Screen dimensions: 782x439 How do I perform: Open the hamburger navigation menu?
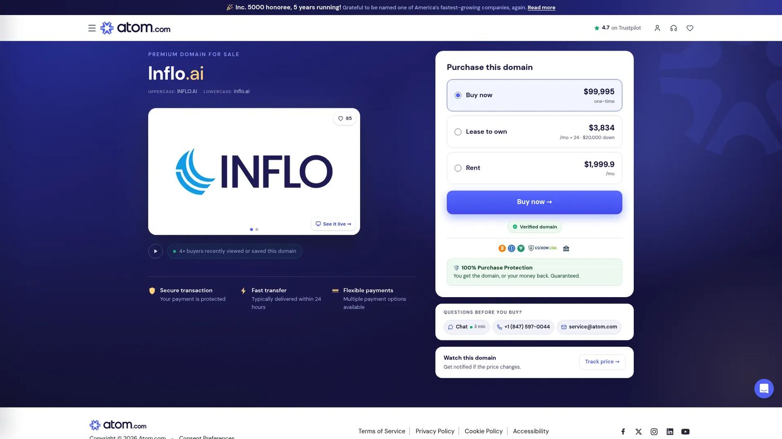(92, 28)
